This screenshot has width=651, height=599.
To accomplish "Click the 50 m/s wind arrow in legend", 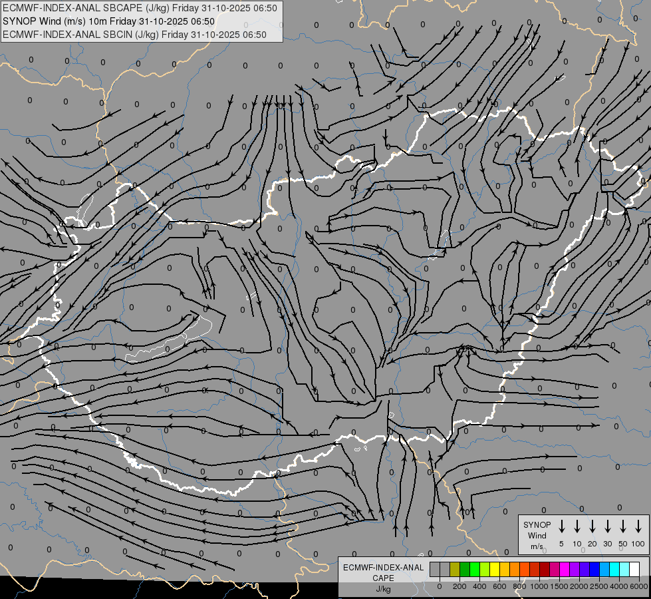I will [x=623, y=526].
